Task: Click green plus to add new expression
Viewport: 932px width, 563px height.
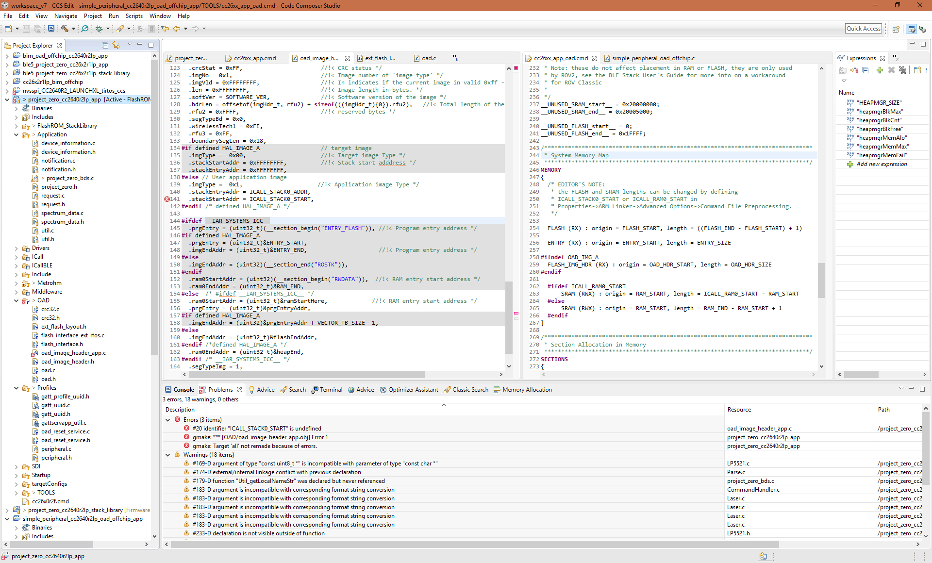Action: [x=880, y=70]
